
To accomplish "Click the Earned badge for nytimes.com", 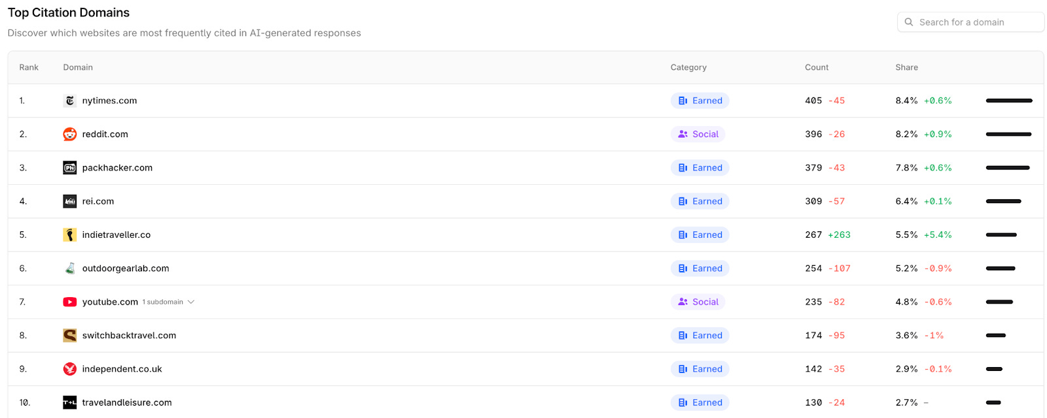I will click(x=700, y=101).
